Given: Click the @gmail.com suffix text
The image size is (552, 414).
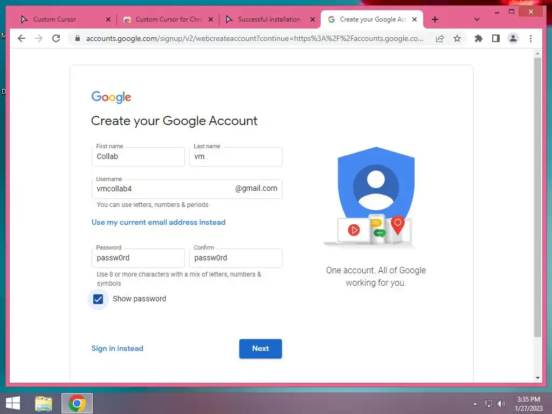Looking at the screenshot, I should (x=256, y=188).
